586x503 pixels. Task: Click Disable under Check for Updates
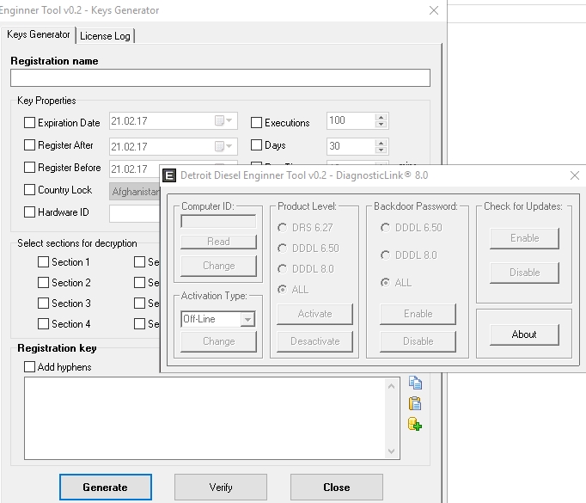click(x=524, y=273)
